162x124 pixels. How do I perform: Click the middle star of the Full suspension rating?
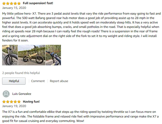click(x=11, y=3)
